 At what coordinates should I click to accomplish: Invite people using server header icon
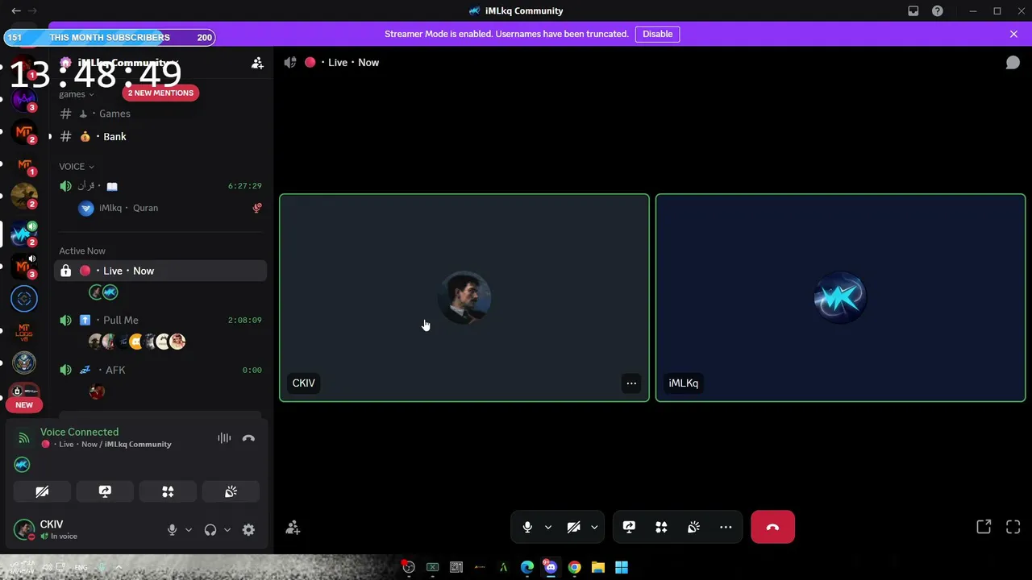[x=257, y=63]
